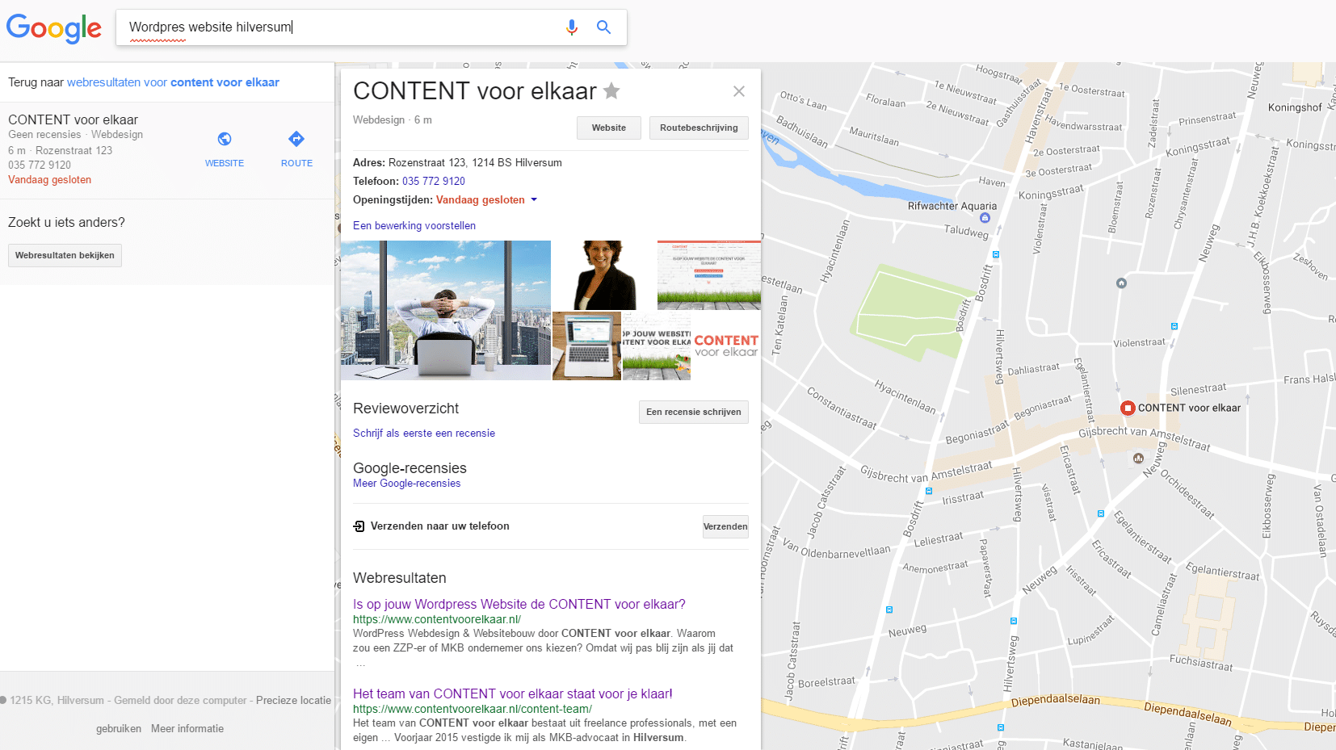The image size is (1336, 750).
Task: Click the Google logo
Action: point(54,28)
